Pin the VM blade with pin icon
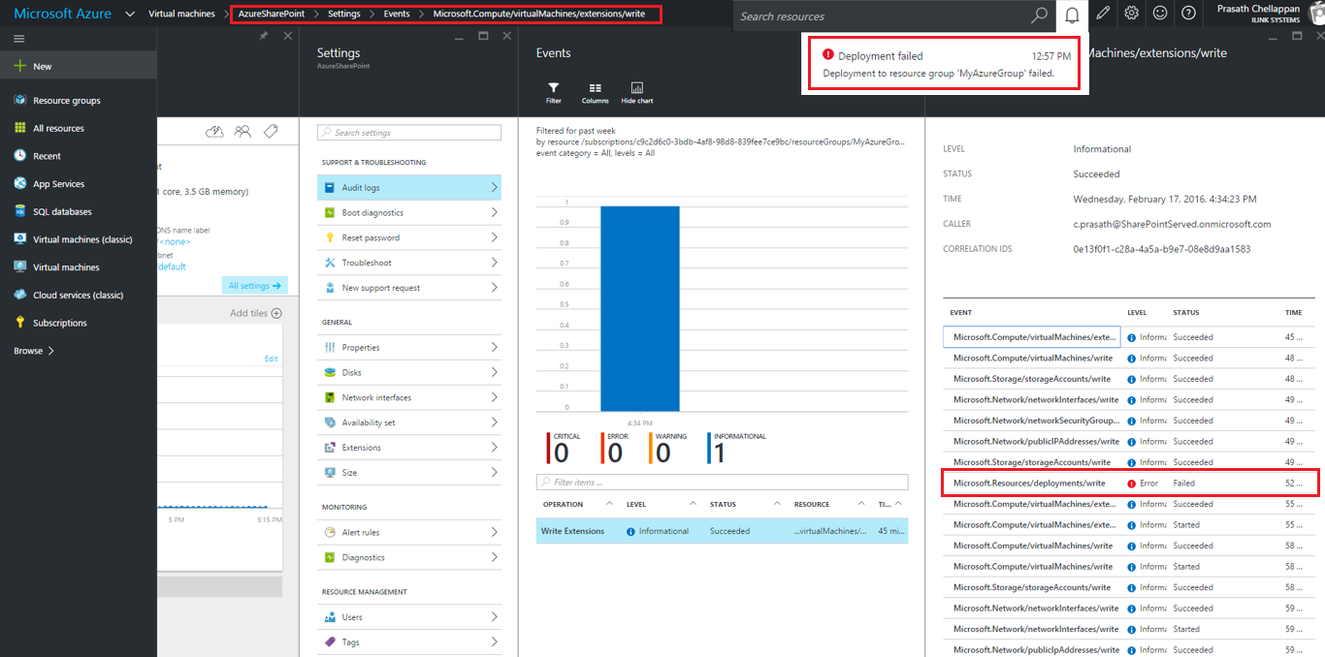Image resolution: width=1325 pixels, height=657 pixels. pos(264,35)
